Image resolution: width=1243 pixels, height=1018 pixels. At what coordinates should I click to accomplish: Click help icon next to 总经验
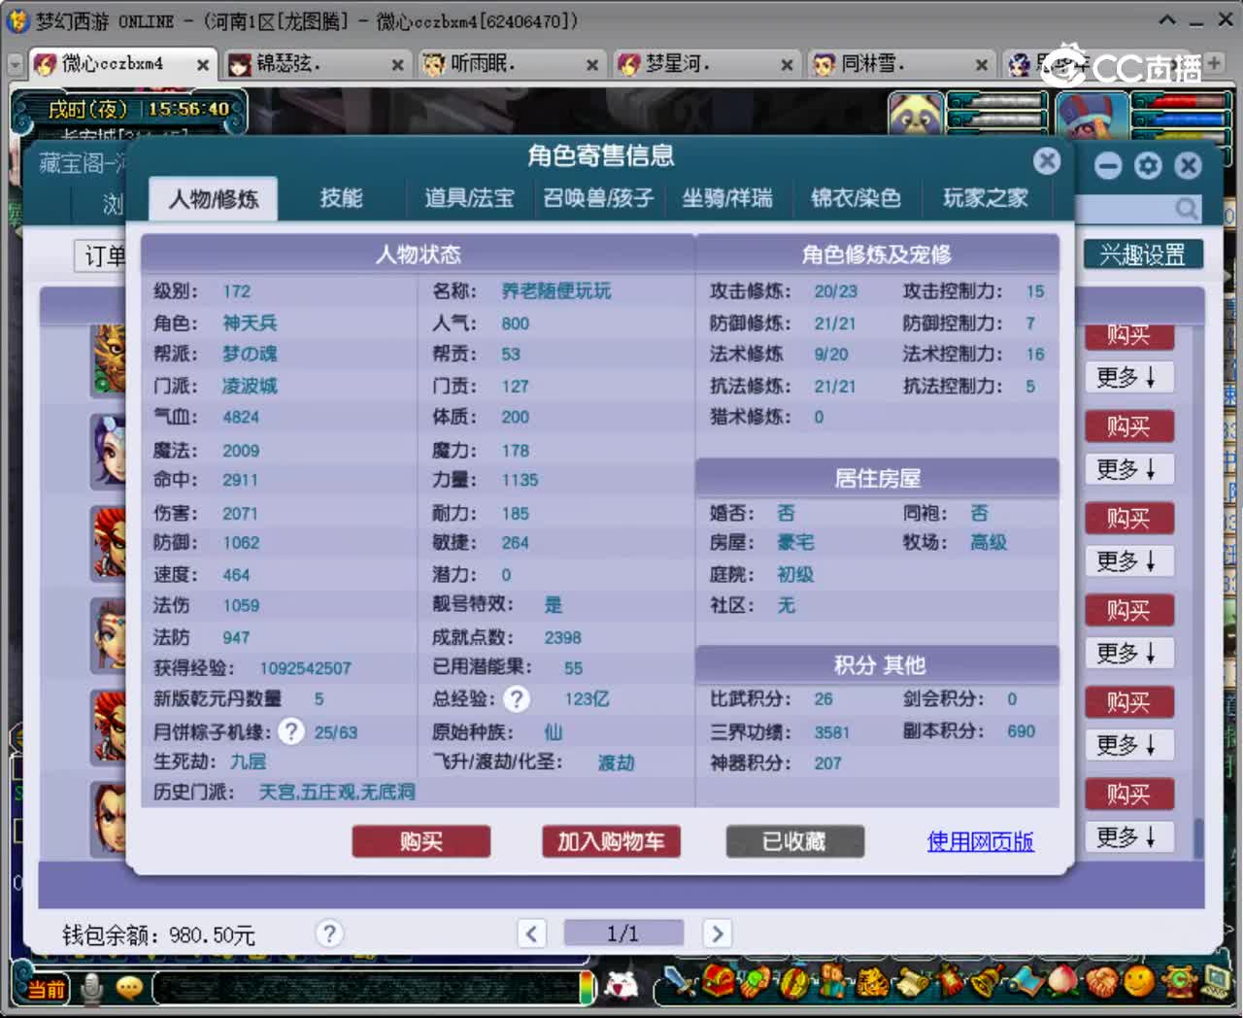(517, 698)
